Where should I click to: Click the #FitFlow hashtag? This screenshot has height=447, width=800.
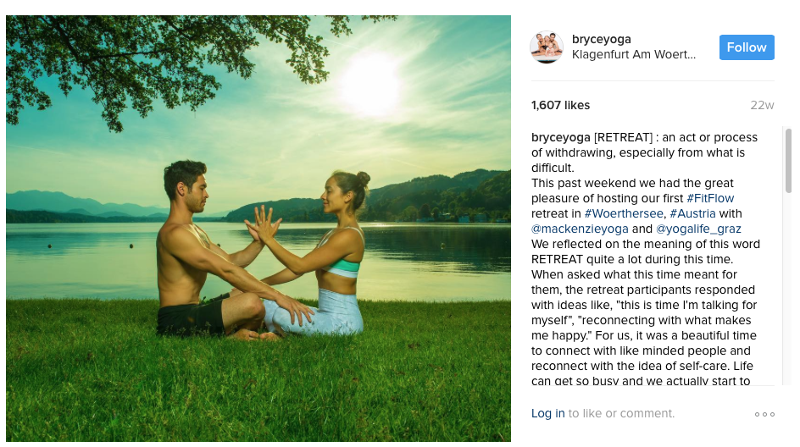click(x=710, y=198)
